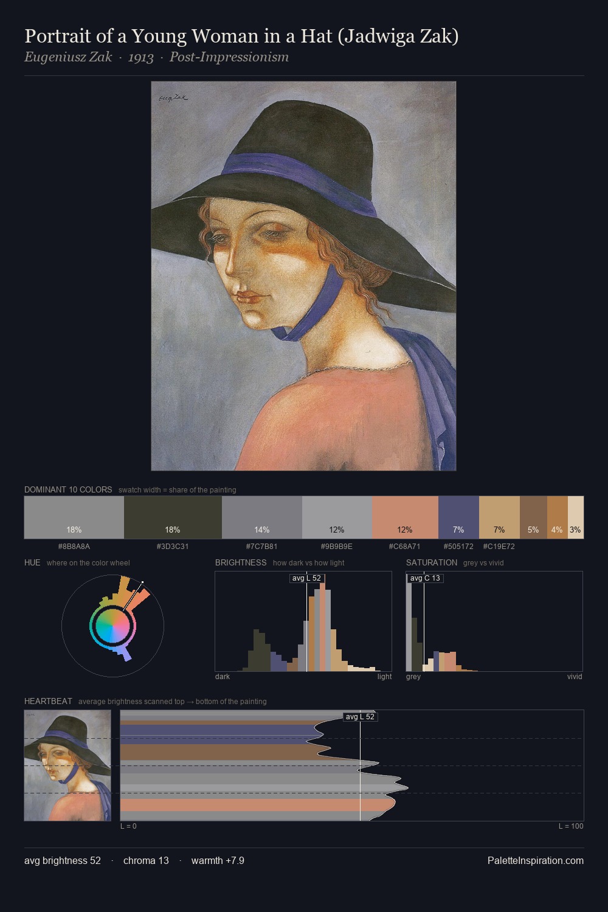This screenshot has height=912, width=608.
Task: Select the orange-brown 4% swatch
Action: (557, 517)
